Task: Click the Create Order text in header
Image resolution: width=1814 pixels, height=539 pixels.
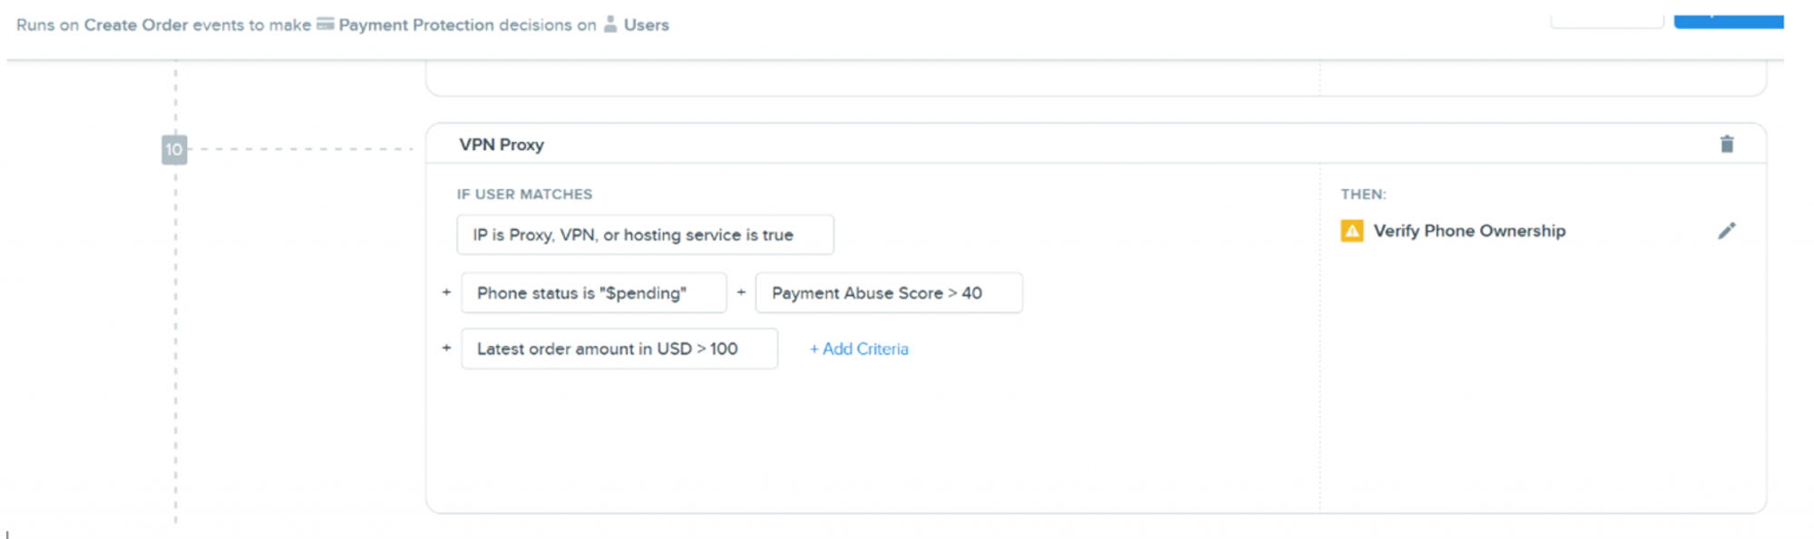Action: [136, 25]
